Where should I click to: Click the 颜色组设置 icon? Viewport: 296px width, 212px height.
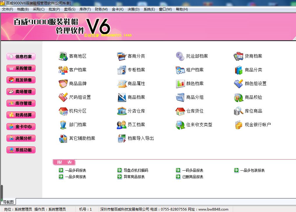tap(239, 84)
